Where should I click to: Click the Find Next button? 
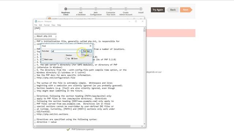[x=86, y=51]
